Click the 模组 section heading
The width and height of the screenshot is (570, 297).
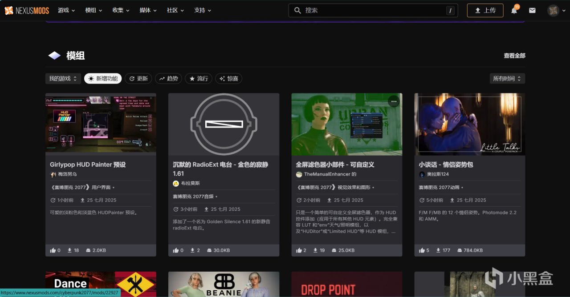point(75,56)
